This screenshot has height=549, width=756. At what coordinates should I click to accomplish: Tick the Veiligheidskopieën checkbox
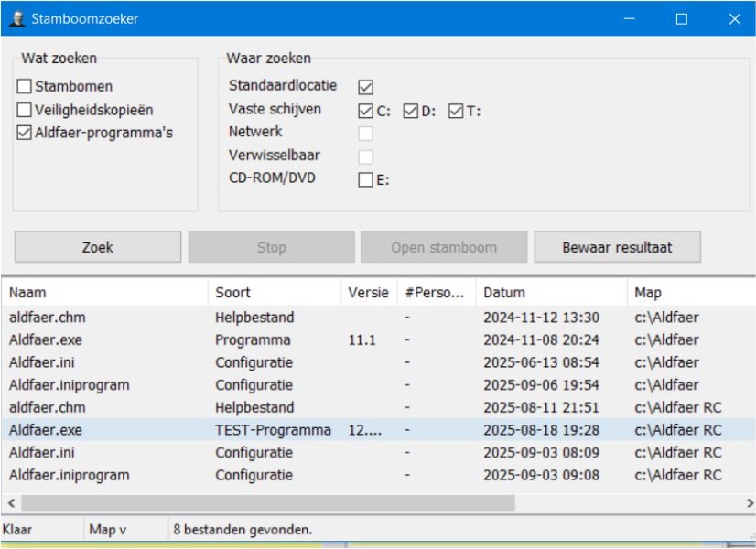[24, 110]
